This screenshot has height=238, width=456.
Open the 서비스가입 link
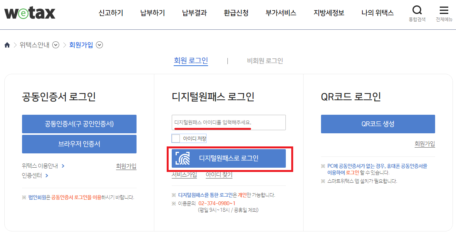184,175
